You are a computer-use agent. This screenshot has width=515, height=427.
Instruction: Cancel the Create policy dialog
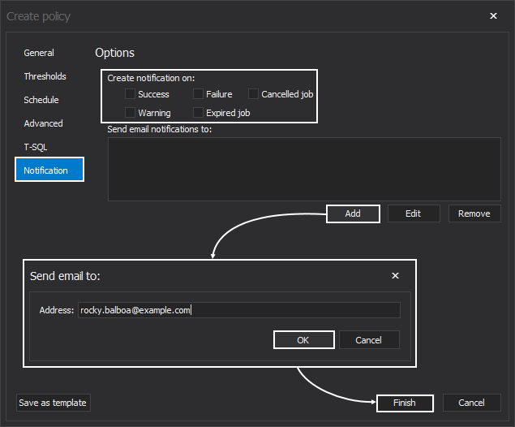tap(472, 403)
